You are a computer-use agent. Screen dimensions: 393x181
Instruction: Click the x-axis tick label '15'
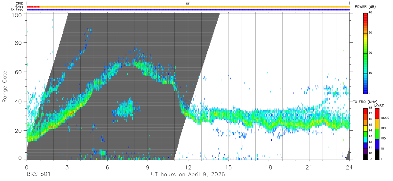point(229,168)
